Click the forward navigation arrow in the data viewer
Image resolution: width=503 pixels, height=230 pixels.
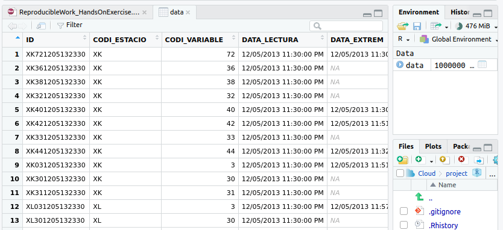[x=22, y=26]
